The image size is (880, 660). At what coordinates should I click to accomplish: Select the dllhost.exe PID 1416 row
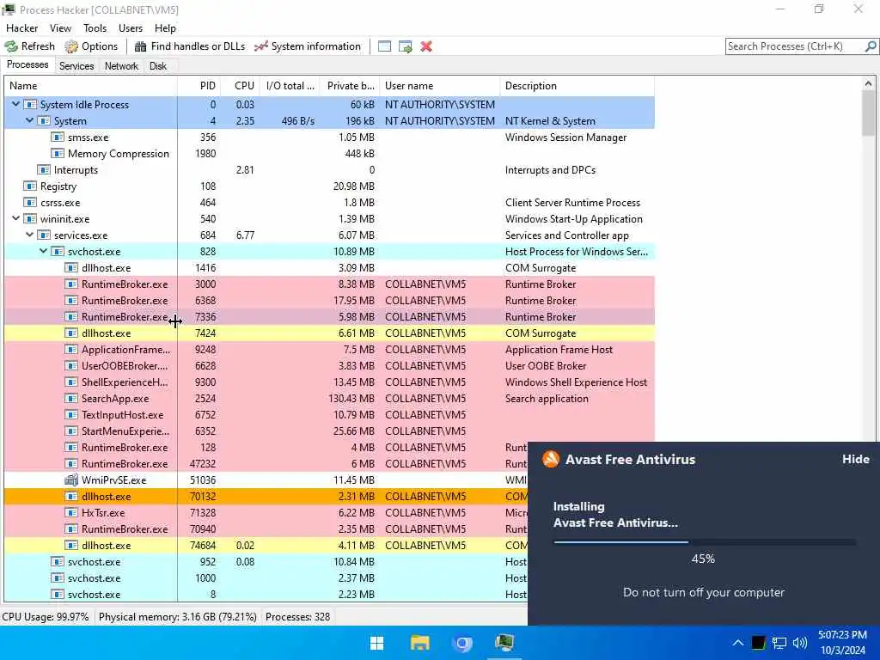tap(329, 268)
